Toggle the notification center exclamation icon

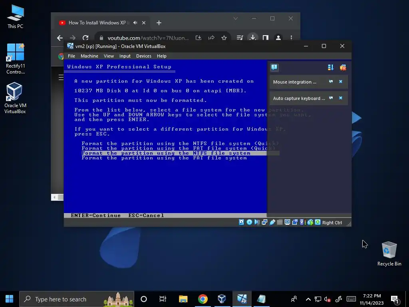[x=274, y=68]
